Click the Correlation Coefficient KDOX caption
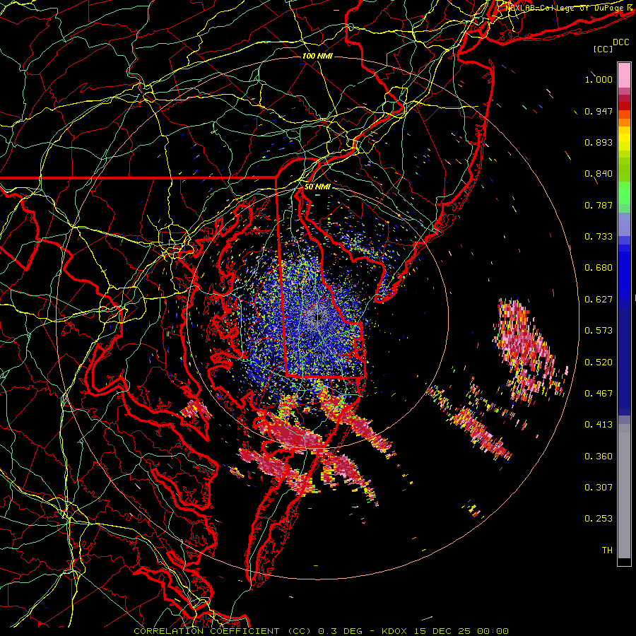636x636 pixels. click(322, 631)
